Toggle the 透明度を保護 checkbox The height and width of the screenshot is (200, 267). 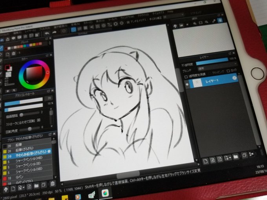[x=186, y=77]
